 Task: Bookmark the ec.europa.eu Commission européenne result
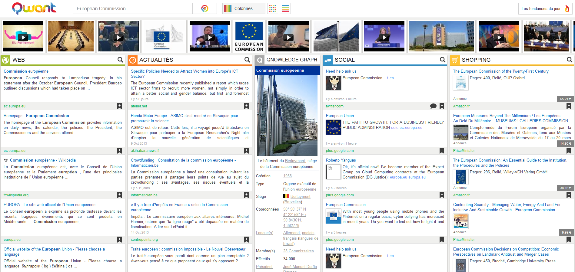(120, 106)
